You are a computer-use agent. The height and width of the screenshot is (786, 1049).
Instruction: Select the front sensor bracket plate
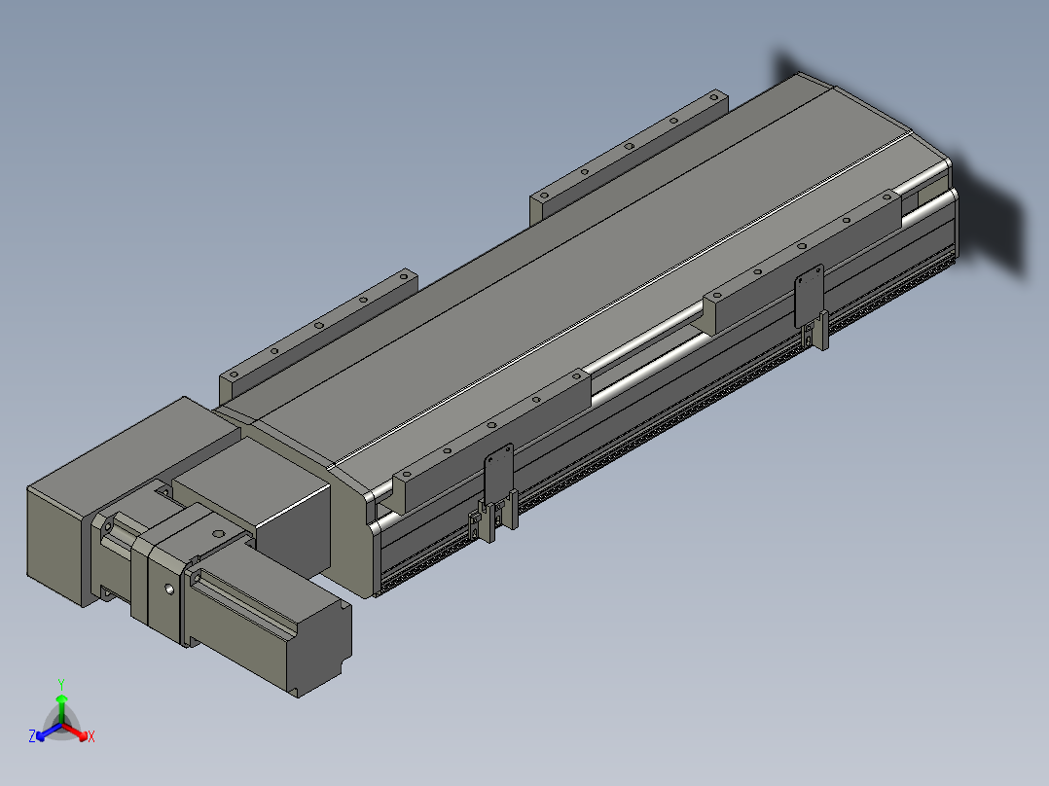(498, 475)
